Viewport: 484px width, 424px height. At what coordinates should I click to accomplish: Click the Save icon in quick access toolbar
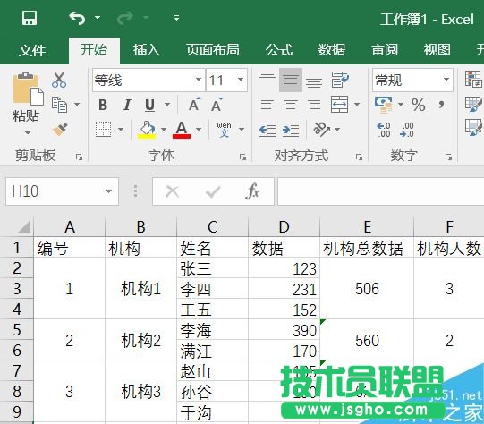click(x=30, y=18)
